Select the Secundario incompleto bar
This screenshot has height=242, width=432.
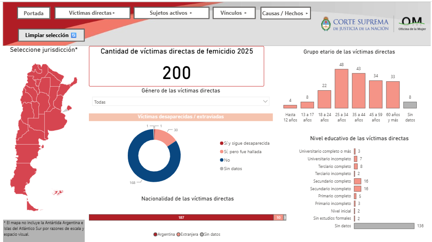click(x=357, y=188)
